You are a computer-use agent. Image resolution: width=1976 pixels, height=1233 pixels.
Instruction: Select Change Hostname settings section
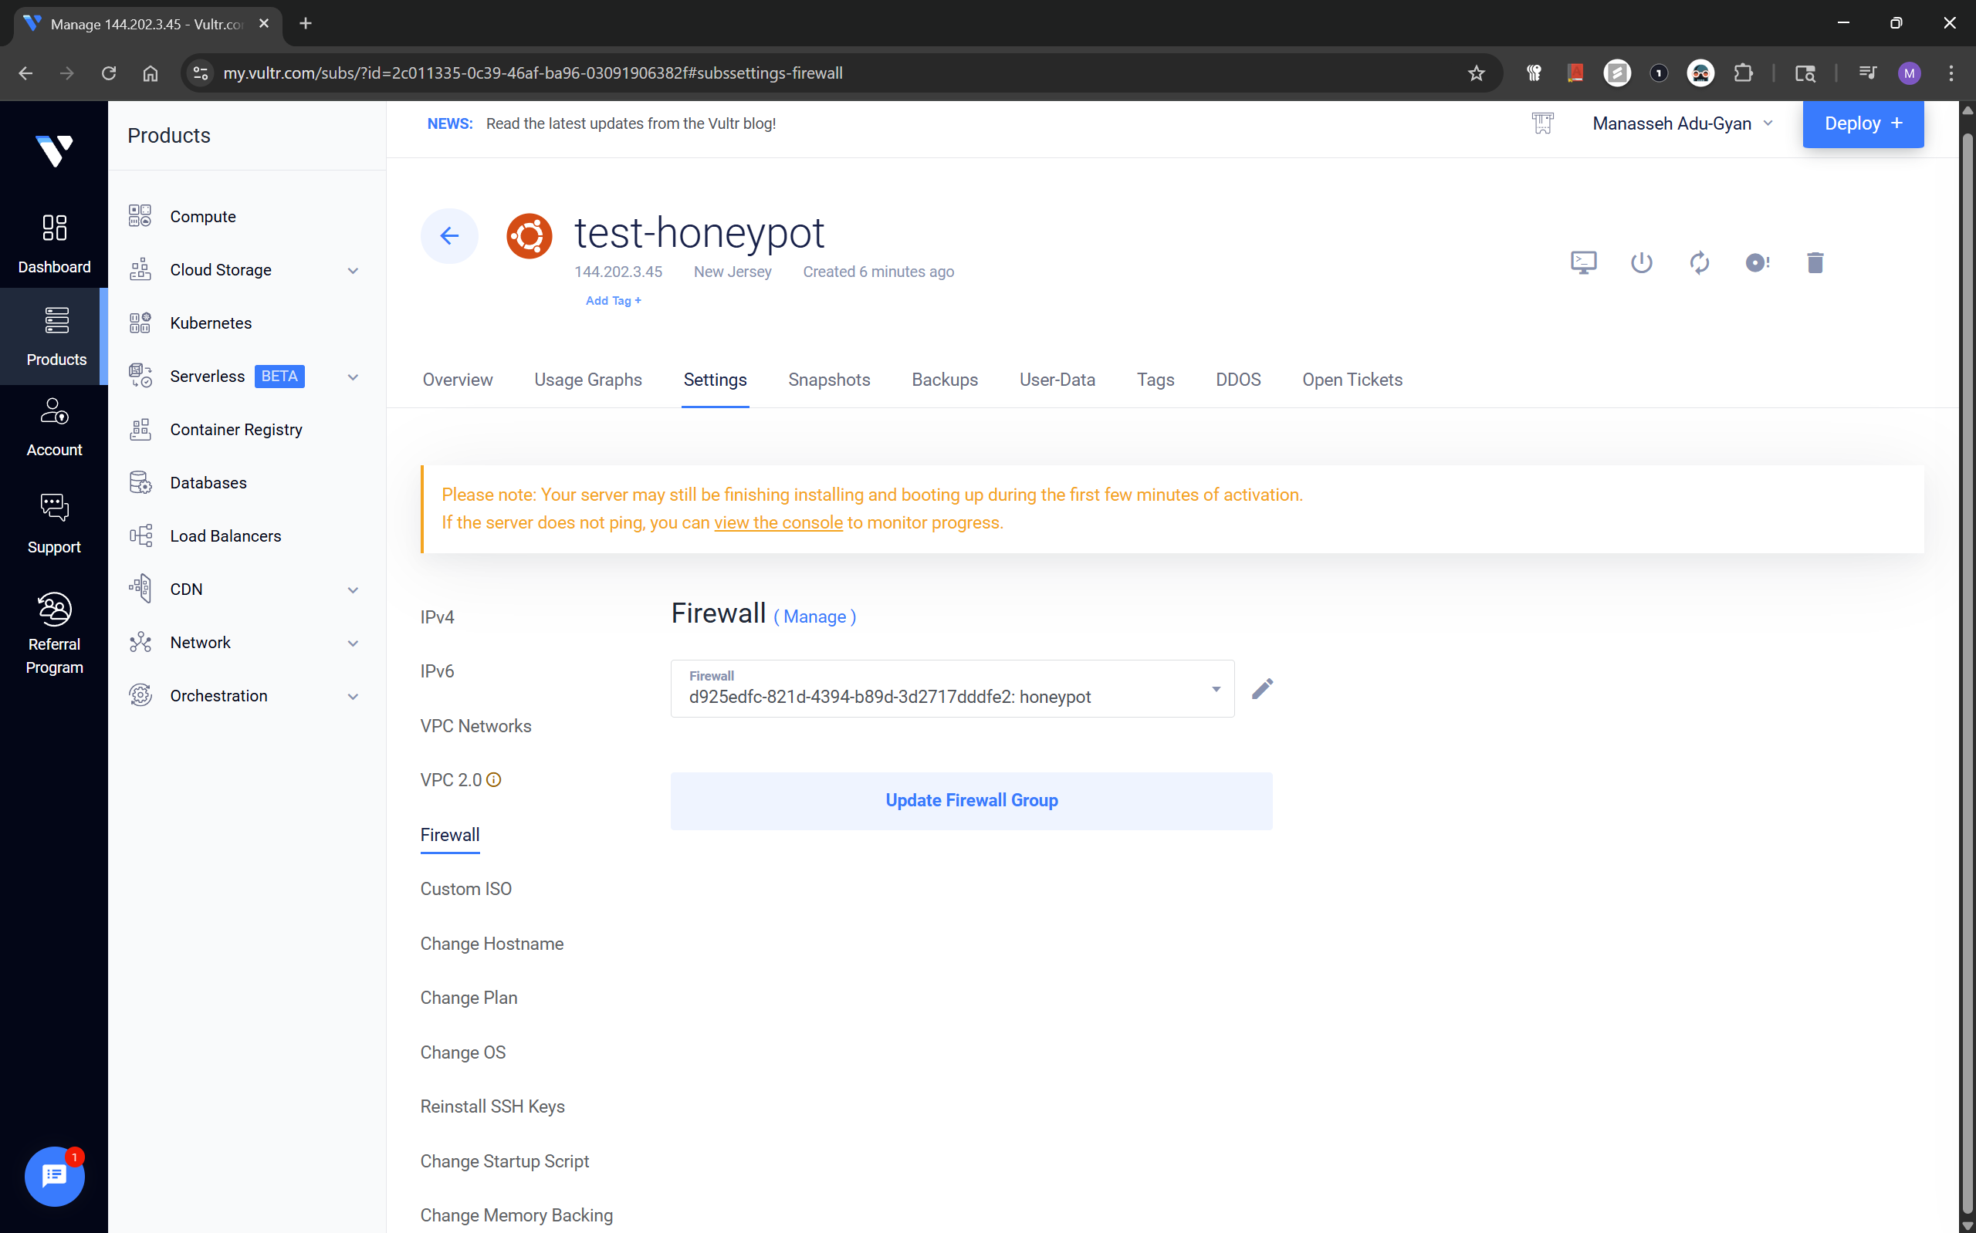click(492, 944)
